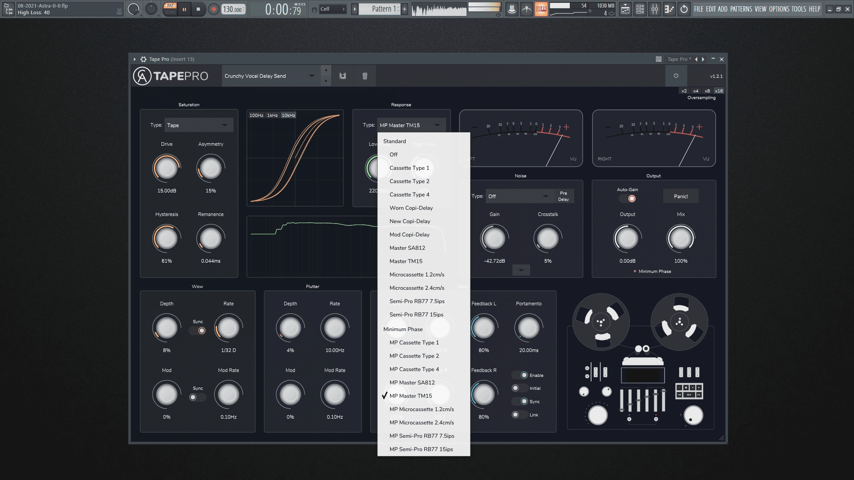Viewport: 854px width, 480px height.
Task: Go to previous preset with left arrow
Action: (x=696, y=59)
